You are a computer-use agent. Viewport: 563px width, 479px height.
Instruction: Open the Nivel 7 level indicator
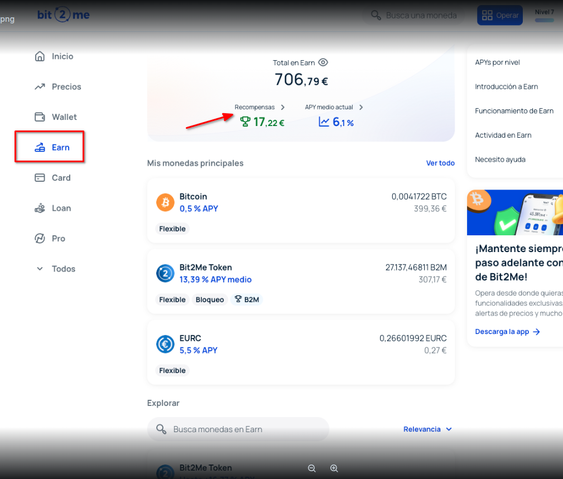point(545,15)
